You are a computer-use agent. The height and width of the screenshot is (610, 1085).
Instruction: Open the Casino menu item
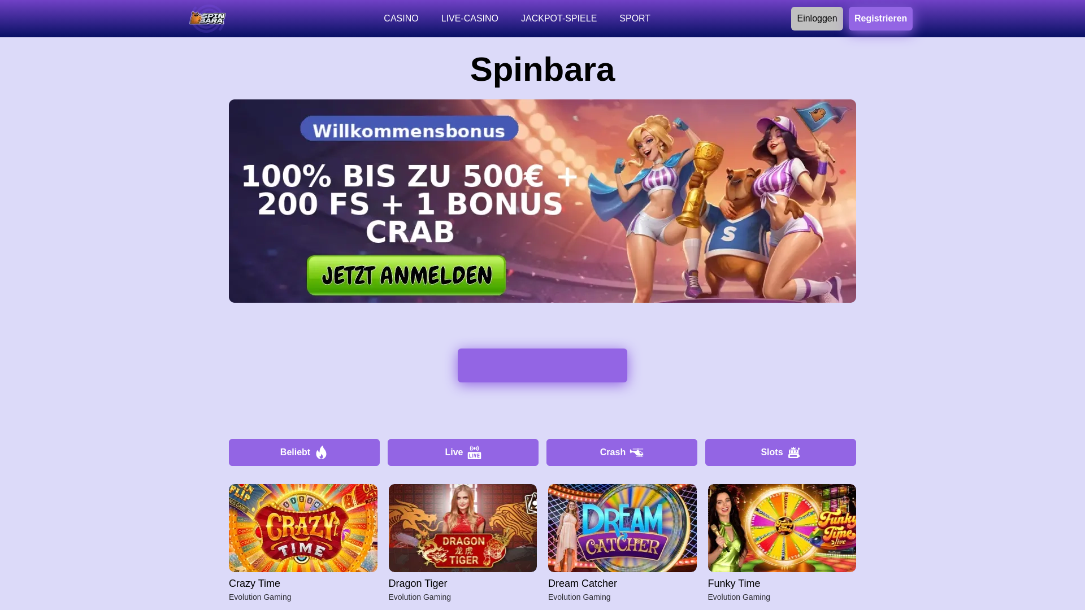click(401, 19)
